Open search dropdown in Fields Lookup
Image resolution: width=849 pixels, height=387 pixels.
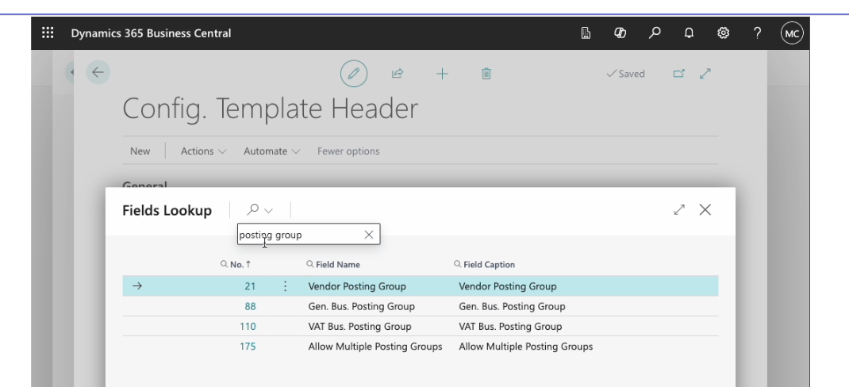(x=259, y=210)
